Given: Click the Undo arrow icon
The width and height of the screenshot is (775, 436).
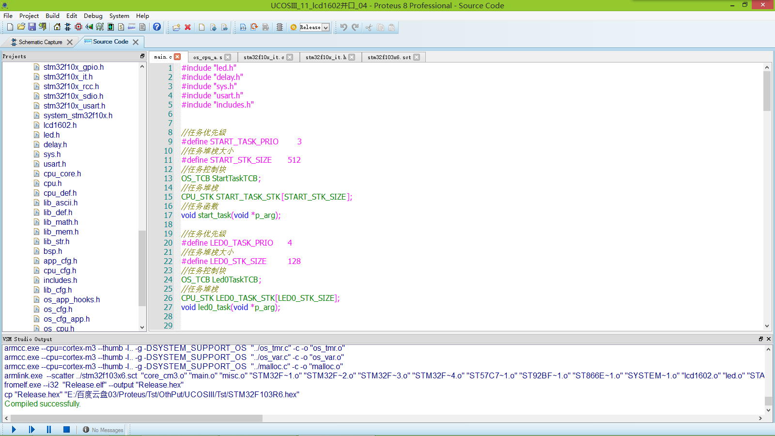Looking at the screenshot, I should click(343, 27).
